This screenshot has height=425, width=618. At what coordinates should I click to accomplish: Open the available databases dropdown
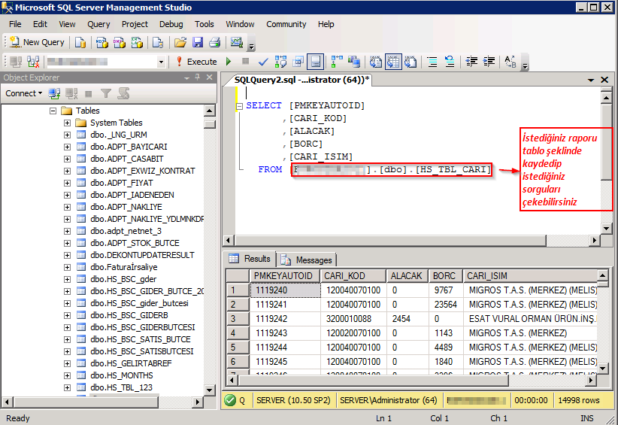[161, 62]
